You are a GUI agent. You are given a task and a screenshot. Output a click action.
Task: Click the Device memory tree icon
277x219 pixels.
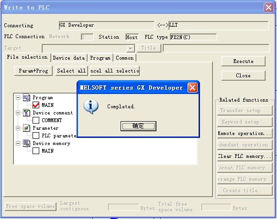pyautogui.click(x=26, y=143)
